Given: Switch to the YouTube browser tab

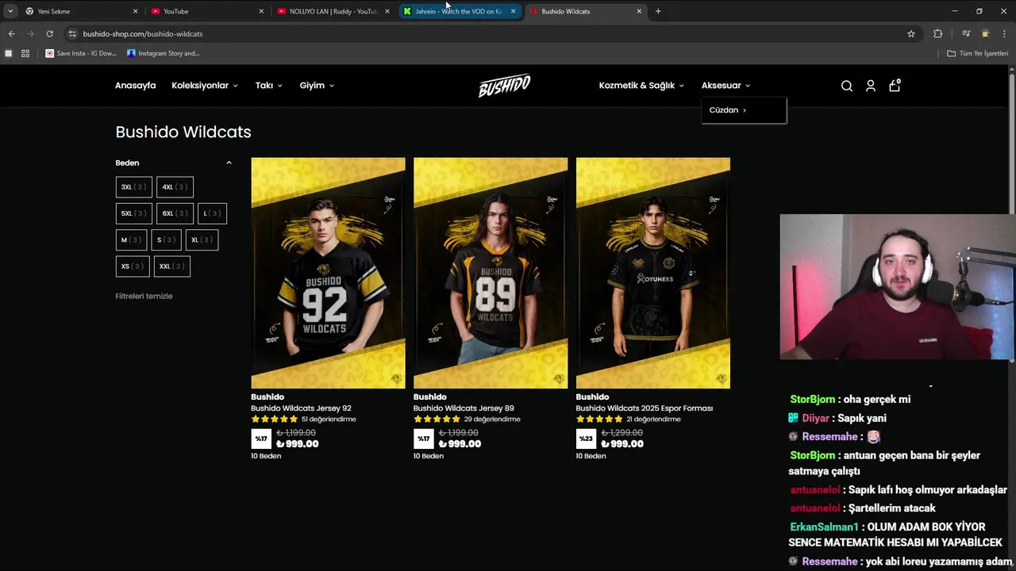Looking at the screenshot, I should point(203,11).
